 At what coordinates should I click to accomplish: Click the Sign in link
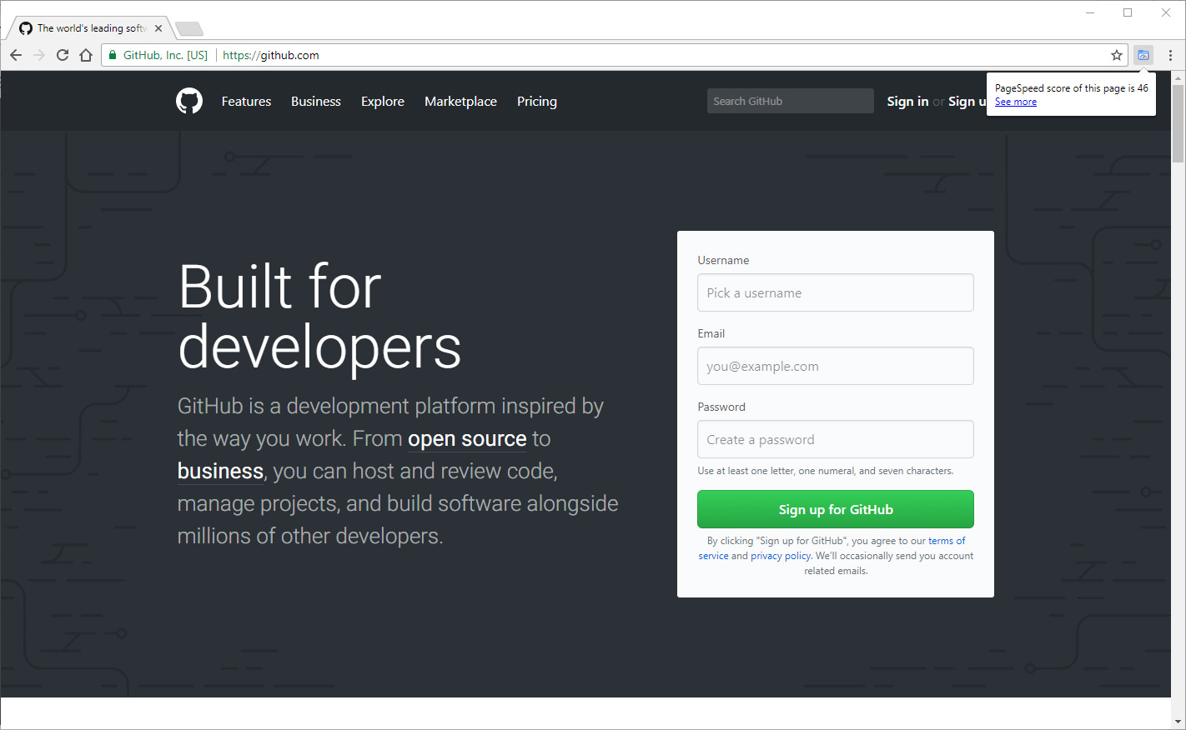[x=907, y=101]
